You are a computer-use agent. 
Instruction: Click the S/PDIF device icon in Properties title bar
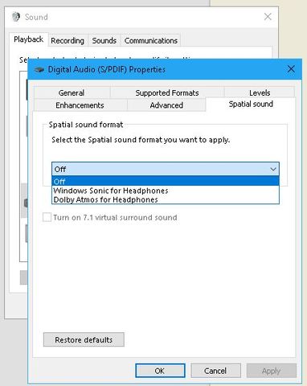[x=39, y=70]
